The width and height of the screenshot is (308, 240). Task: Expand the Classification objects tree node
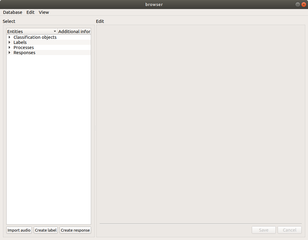tap(9, 37)
